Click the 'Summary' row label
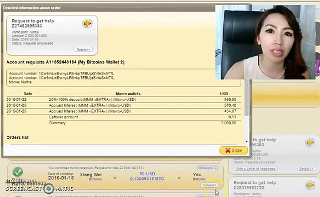Viewport: 320px width, 197px height. point(57,123)
